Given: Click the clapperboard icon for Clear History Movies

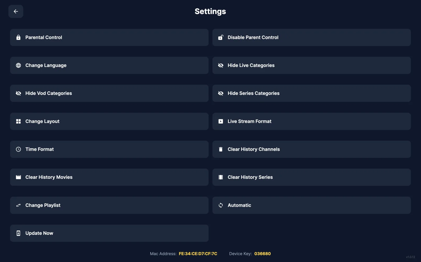Looking at the screenshot, I should point(18,177).
